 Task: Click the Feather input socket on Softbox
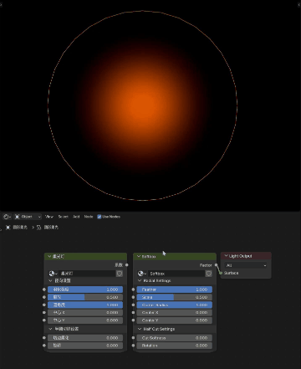click(133, 290)
